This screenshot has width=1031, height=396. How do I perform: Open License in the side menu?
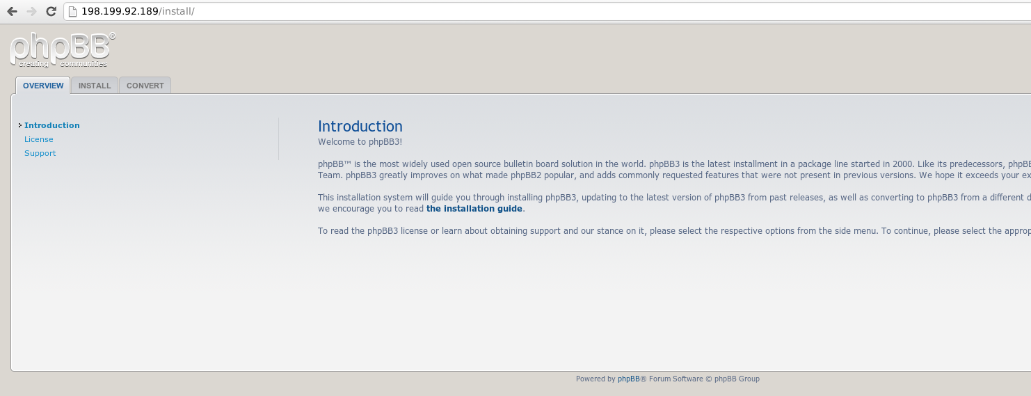coord(39,139)
